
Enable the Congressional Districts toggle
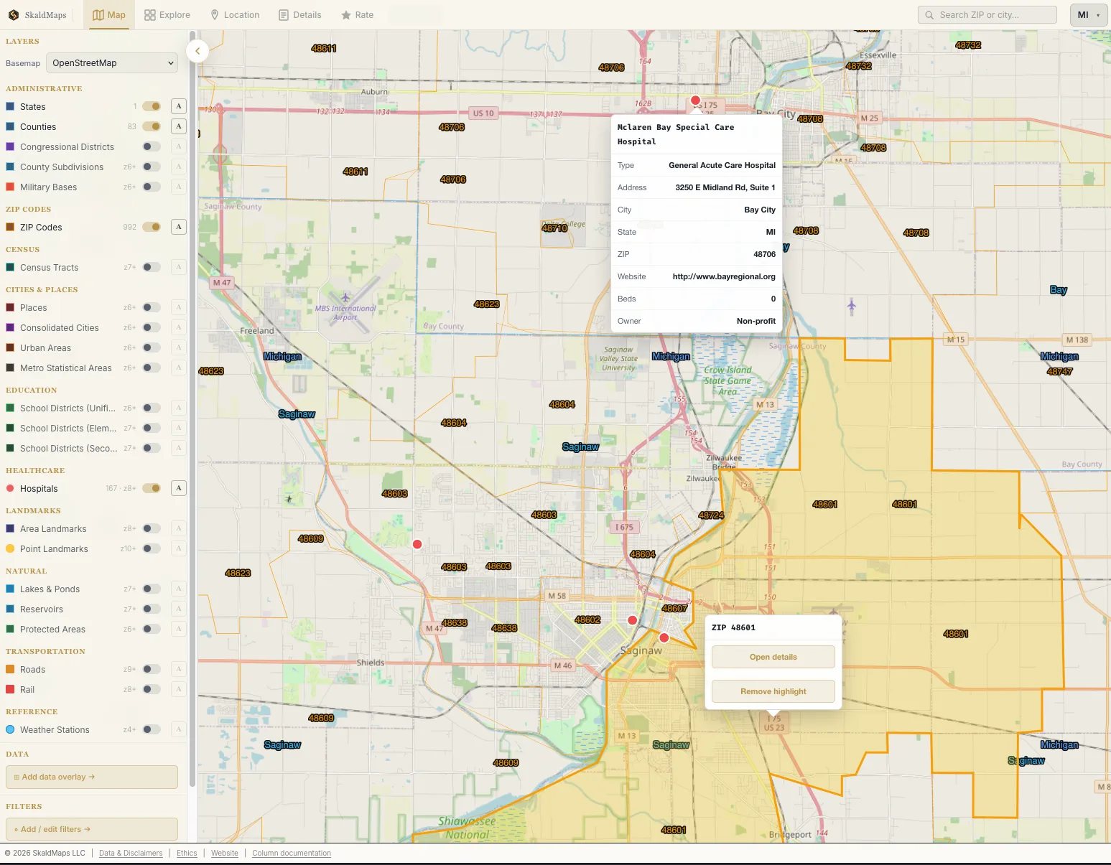152,146
